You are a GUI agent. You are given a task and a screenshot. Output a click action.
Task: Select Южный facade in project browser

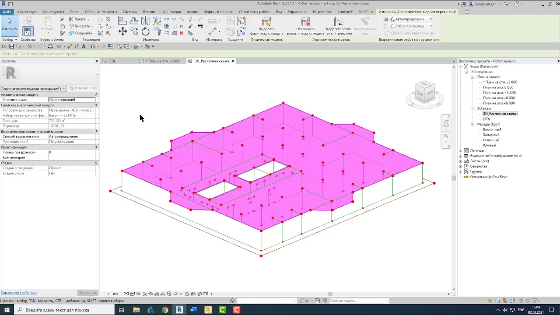[490, 145]
